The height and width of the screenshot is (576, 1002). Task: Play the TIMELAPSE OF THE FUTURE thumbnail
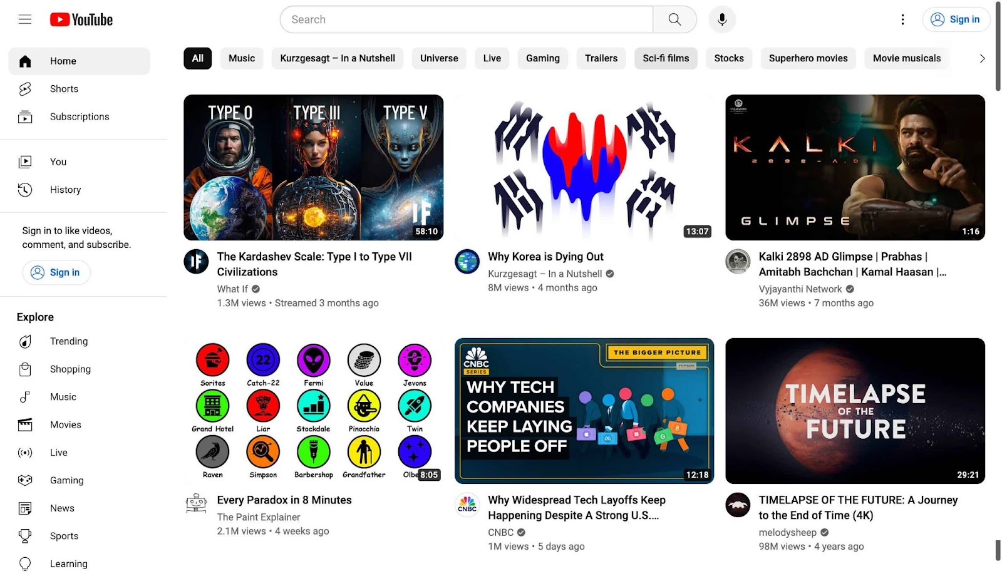pyautogui.click(x=854, y=411)
